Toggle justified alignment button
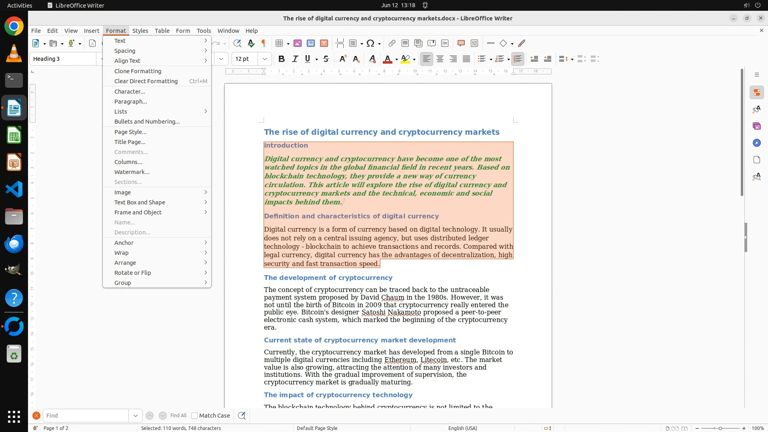This screenshot has height=432, width=768. coord(466,59)
